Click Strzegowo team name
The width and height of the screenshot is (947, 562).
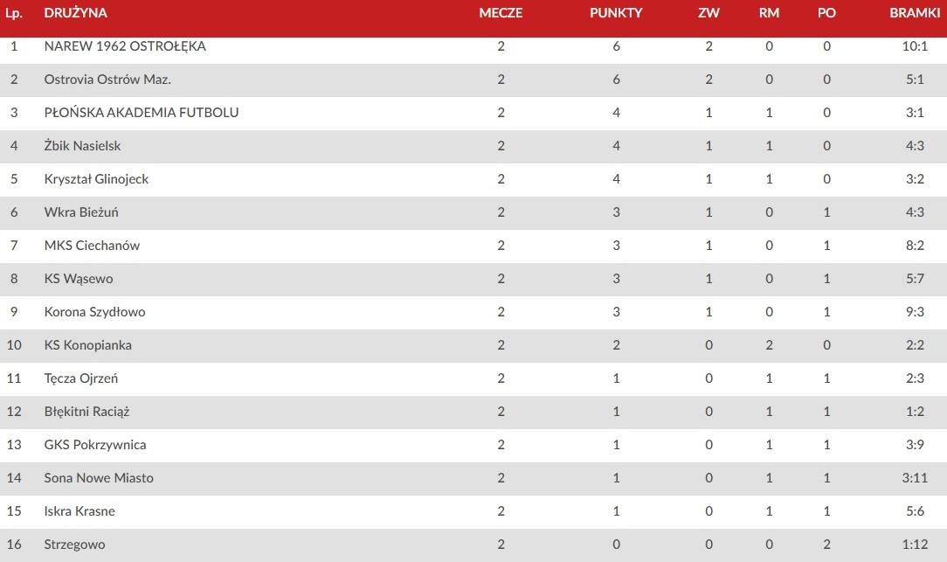point(74,545)
